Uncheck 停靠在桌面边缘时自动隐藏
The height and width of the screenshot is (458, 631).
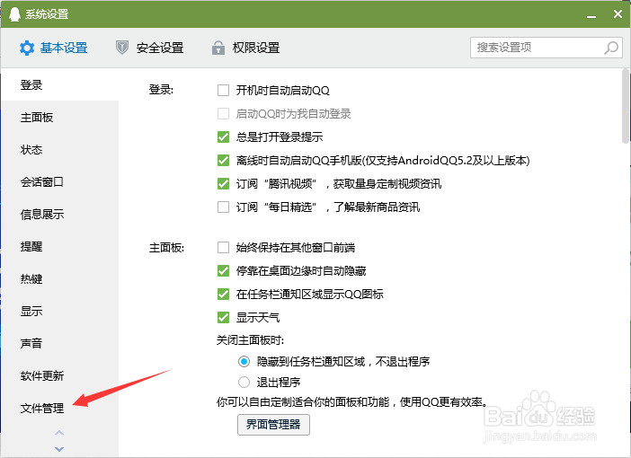tap(223, 270)
